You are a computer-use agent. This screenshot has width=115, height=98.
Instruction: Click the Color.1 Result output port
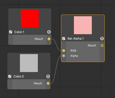click(x=49, y=39)
